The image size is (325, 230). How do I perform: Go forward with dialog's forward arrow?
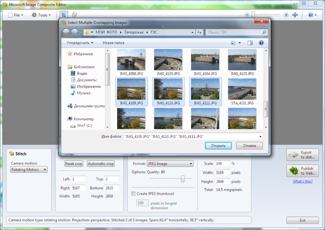coord(75,32)
